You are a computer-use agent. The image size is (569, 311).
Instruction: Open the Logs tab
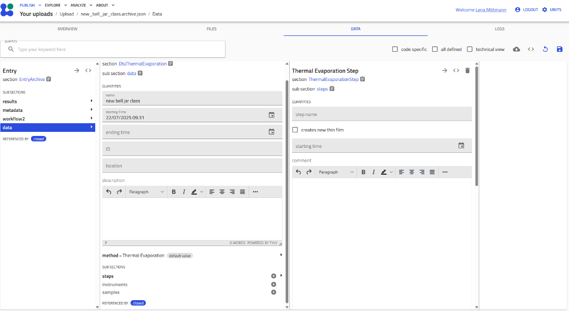tap(499, 29)
